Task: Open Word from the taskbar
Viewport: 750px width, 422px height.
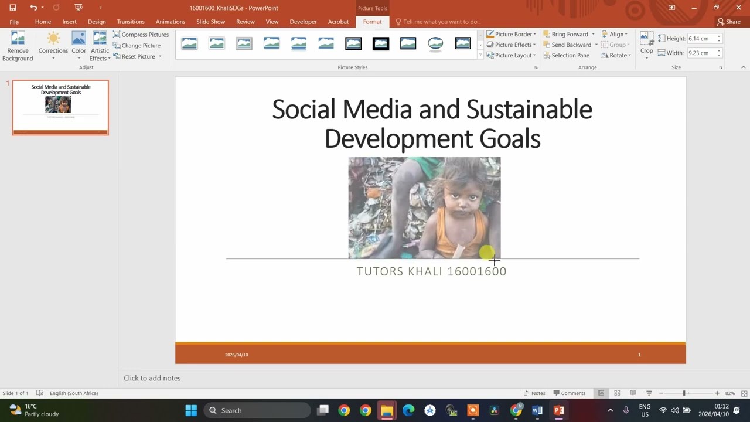Action: pos(537,410)
